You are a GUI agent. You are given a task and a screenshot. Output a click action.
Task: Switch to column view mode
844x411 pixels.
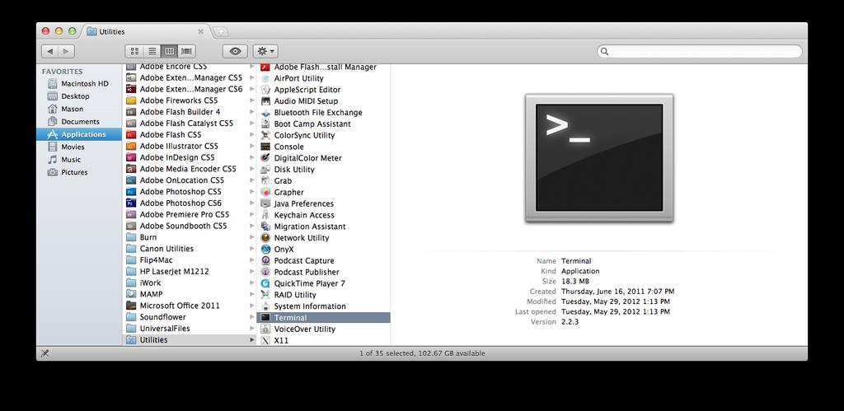pyautogui.click(x=169, y=51)
